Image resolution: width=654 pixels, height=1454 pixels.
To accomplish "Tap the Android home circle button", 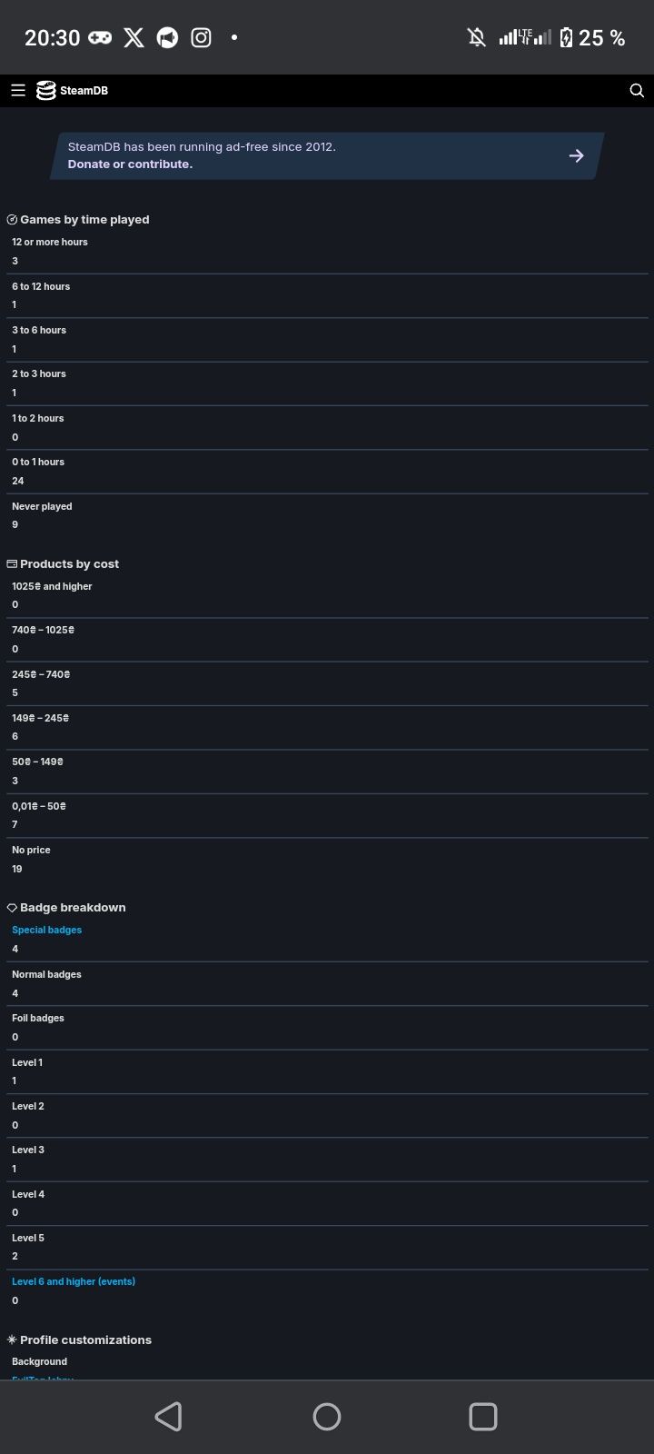I will (x=327, y=1416).
